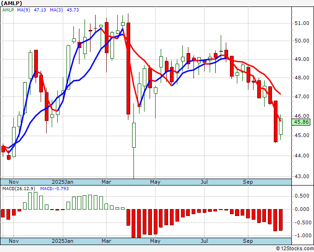Click the 0.500 MACD axis label

(x=302, y=196)
